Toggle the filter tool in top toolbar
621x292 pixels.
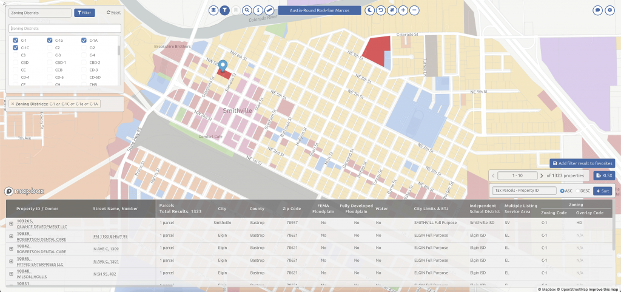point(224,10)
